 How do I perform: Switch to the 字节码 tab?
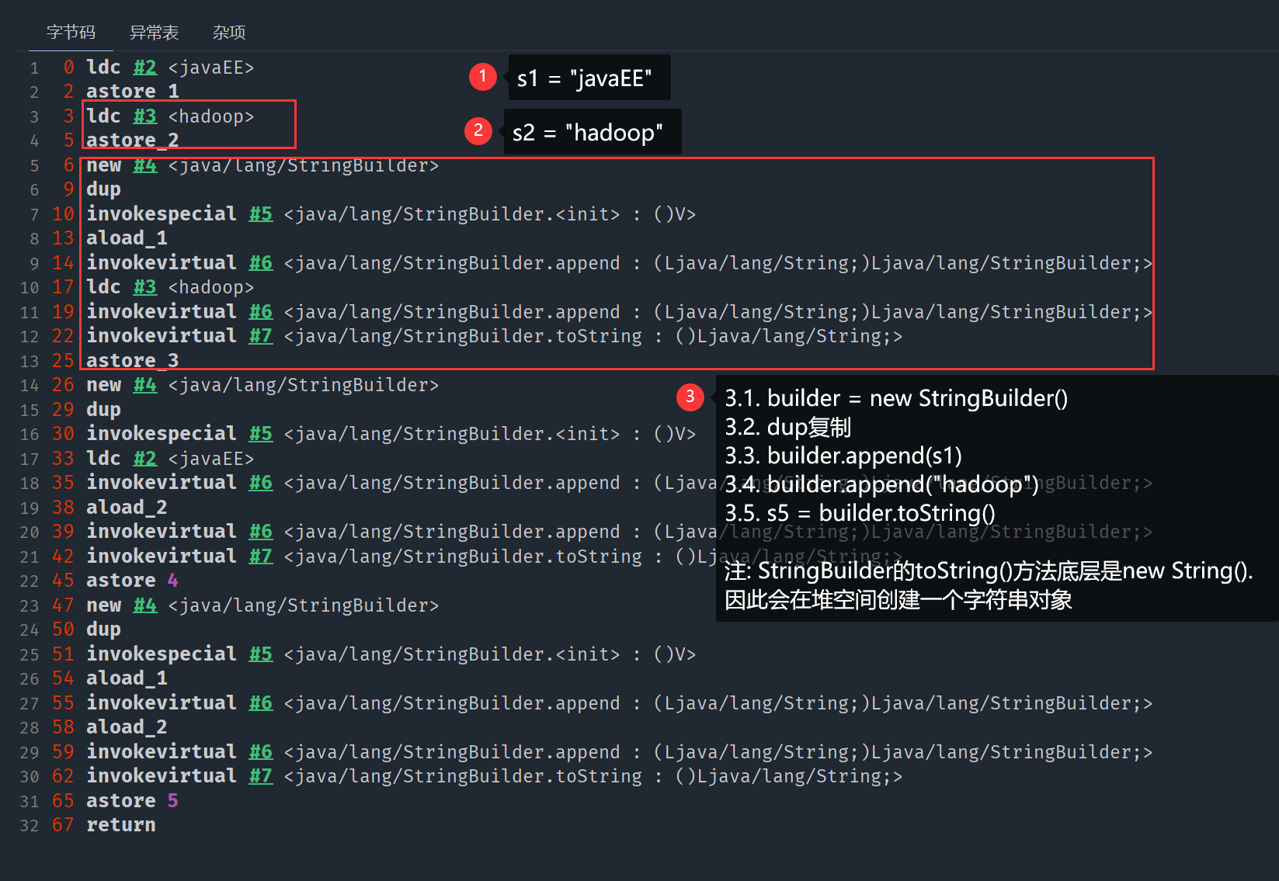(71, 32)
